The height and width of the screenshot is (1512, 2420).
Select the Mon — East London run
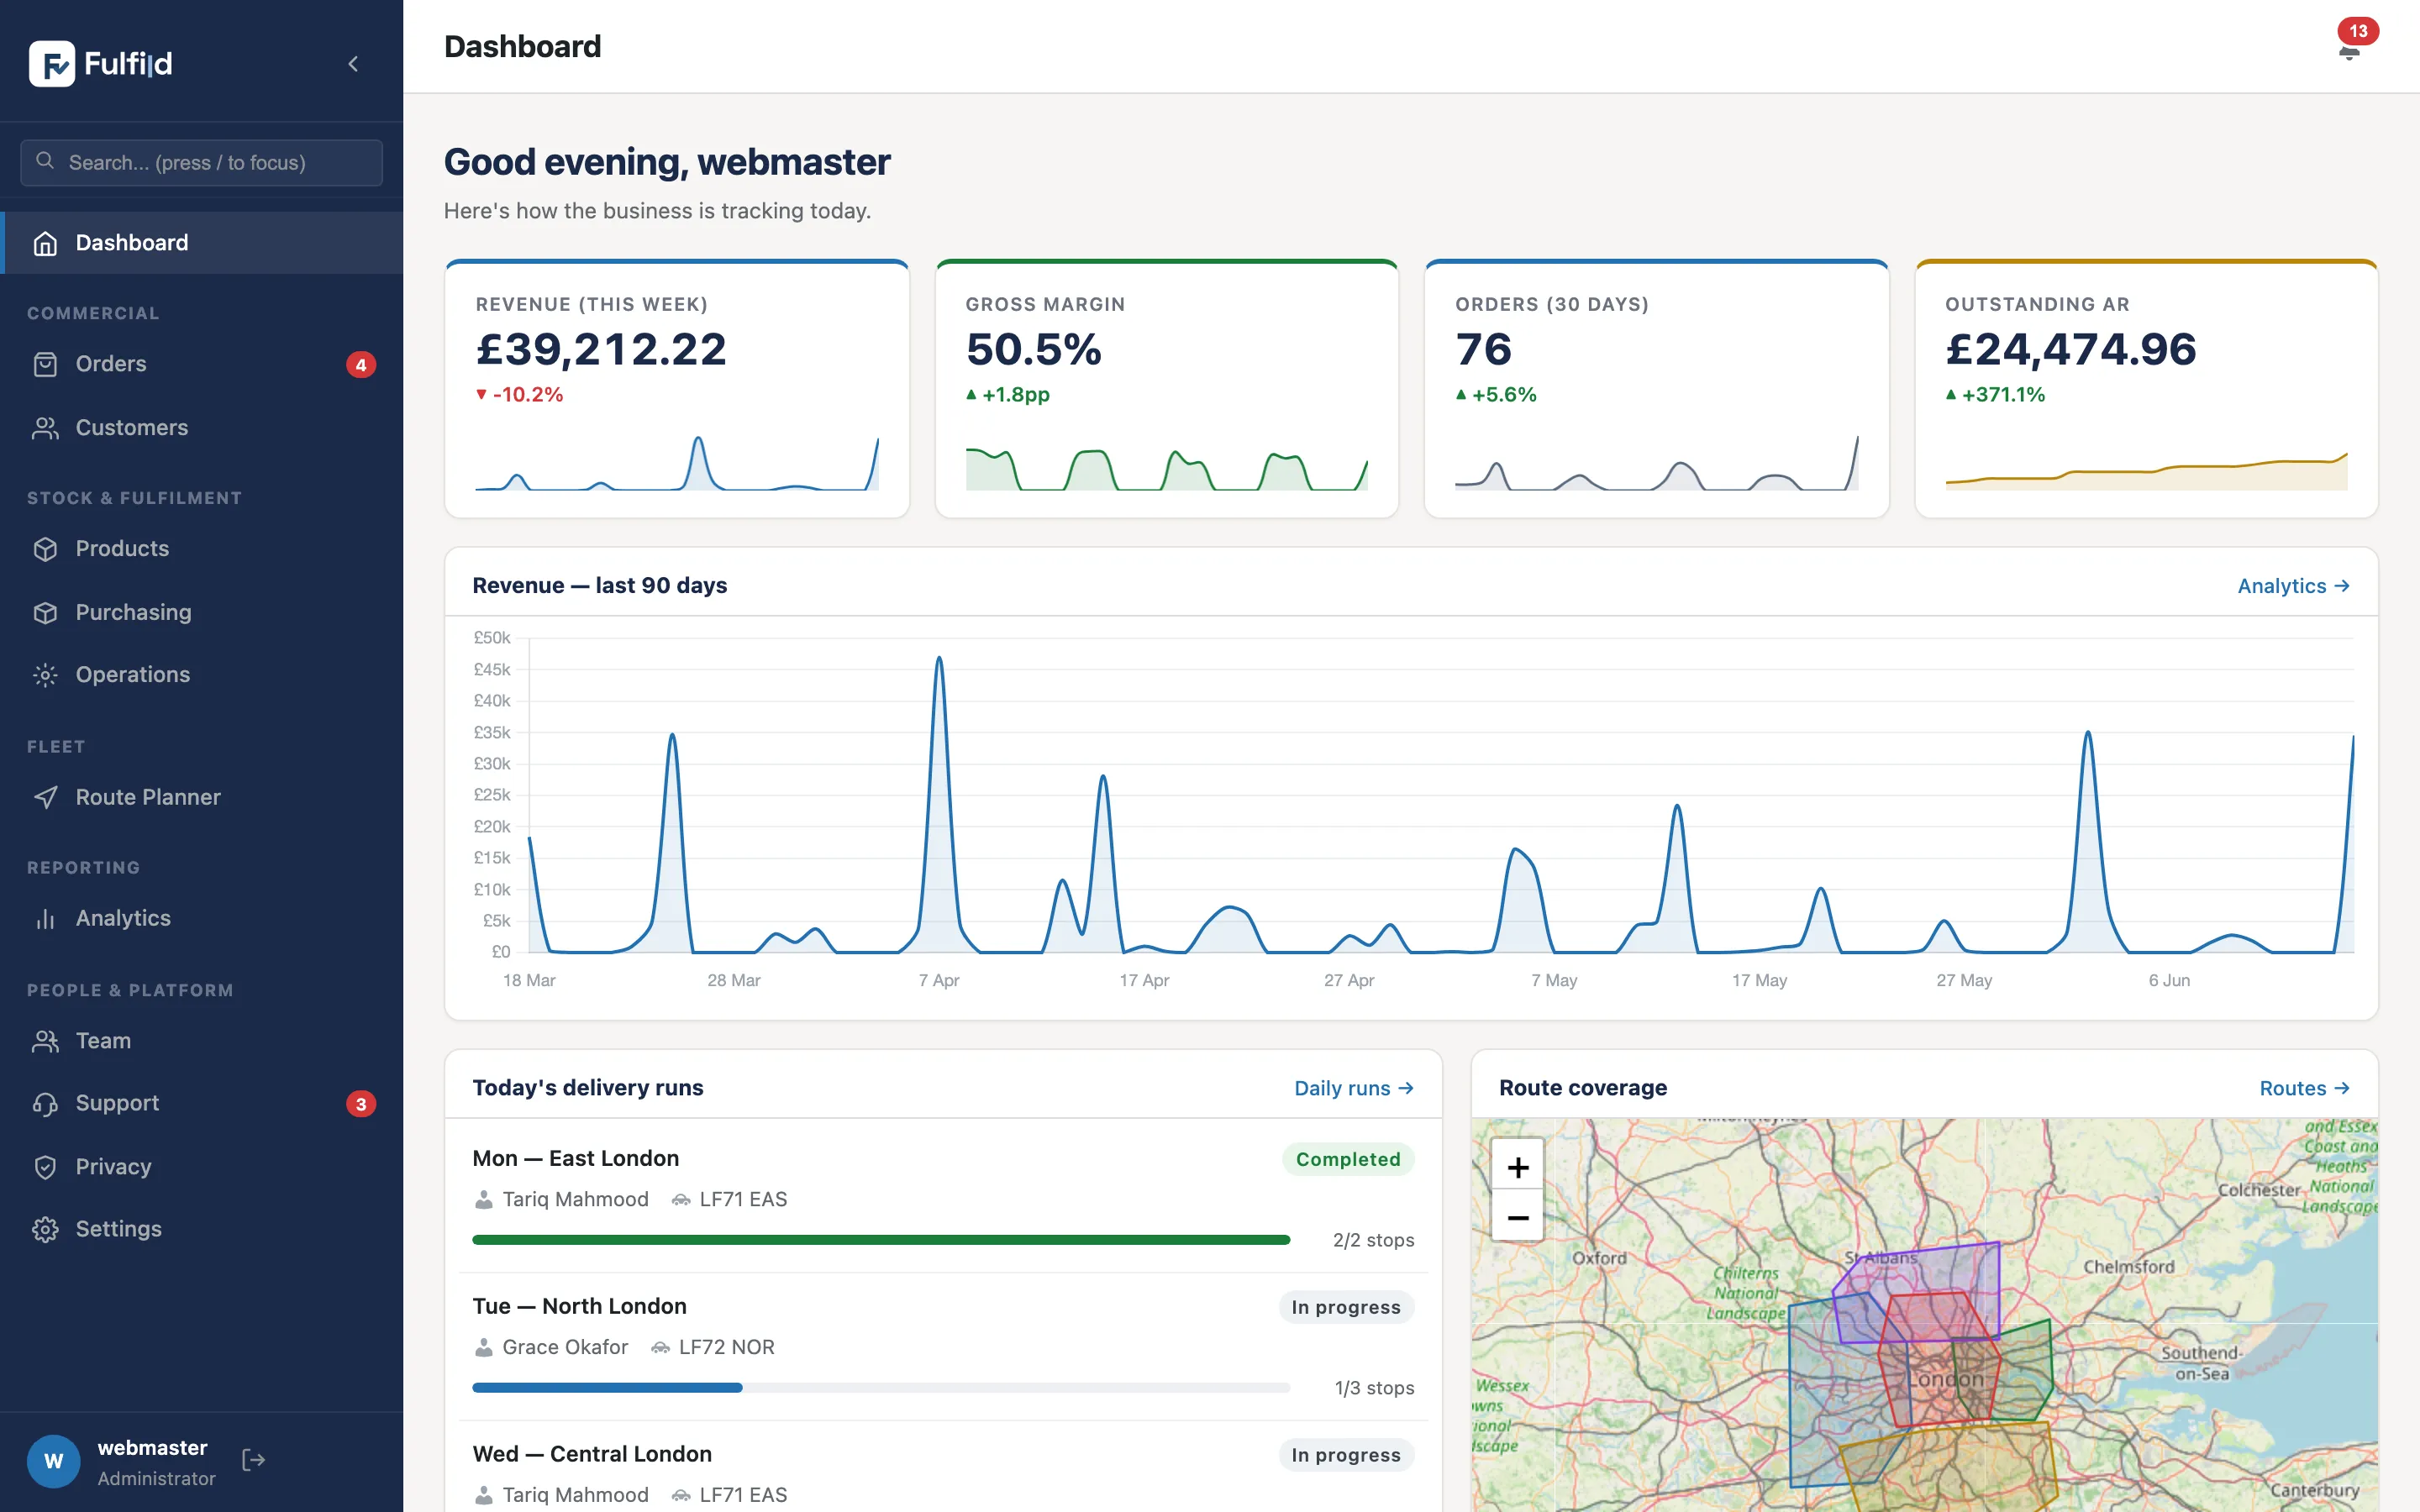pyautogui.click(x=943, y=1197)
